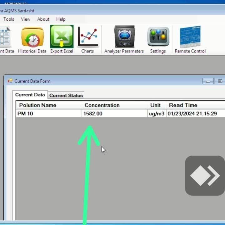This screenshot has width=225, height=225.
Task: Open the Help menu
Action: coord(61,19)
